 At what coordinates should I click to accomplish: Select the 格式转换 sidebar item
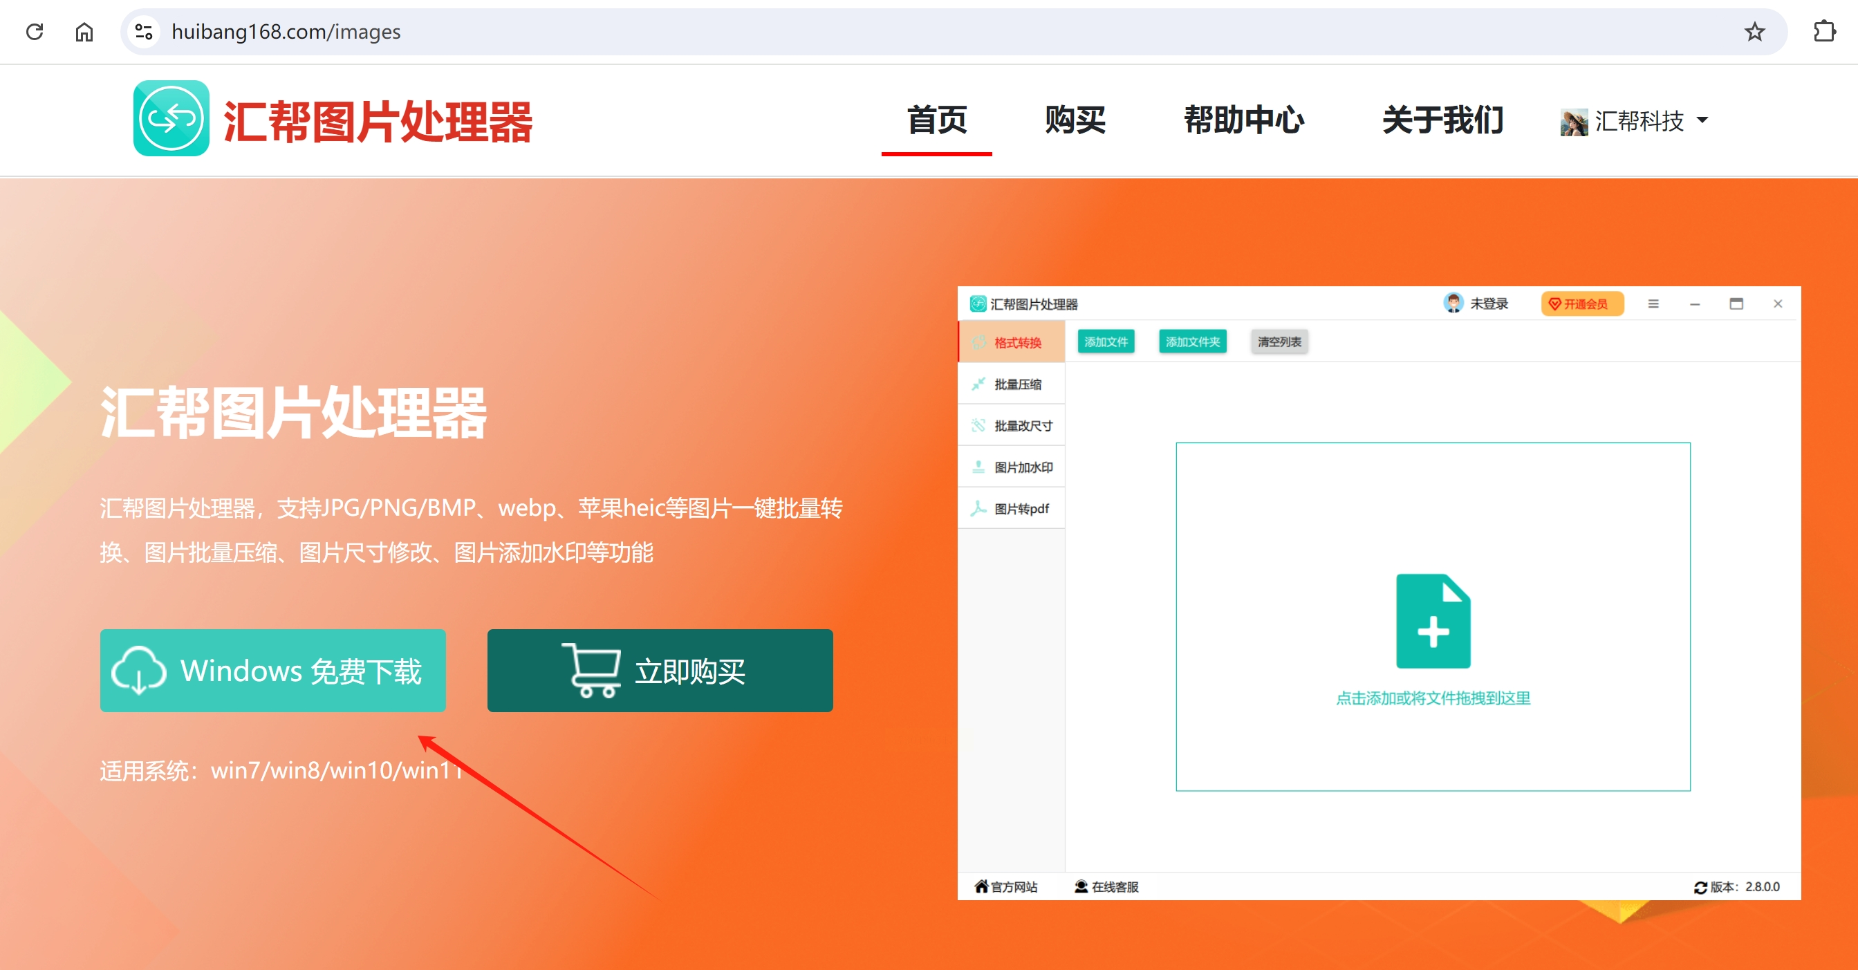click(x=1012, y=342)
